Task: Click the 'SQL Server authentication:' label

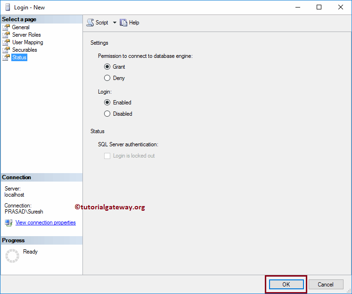Action: click(x=128, y=144)
